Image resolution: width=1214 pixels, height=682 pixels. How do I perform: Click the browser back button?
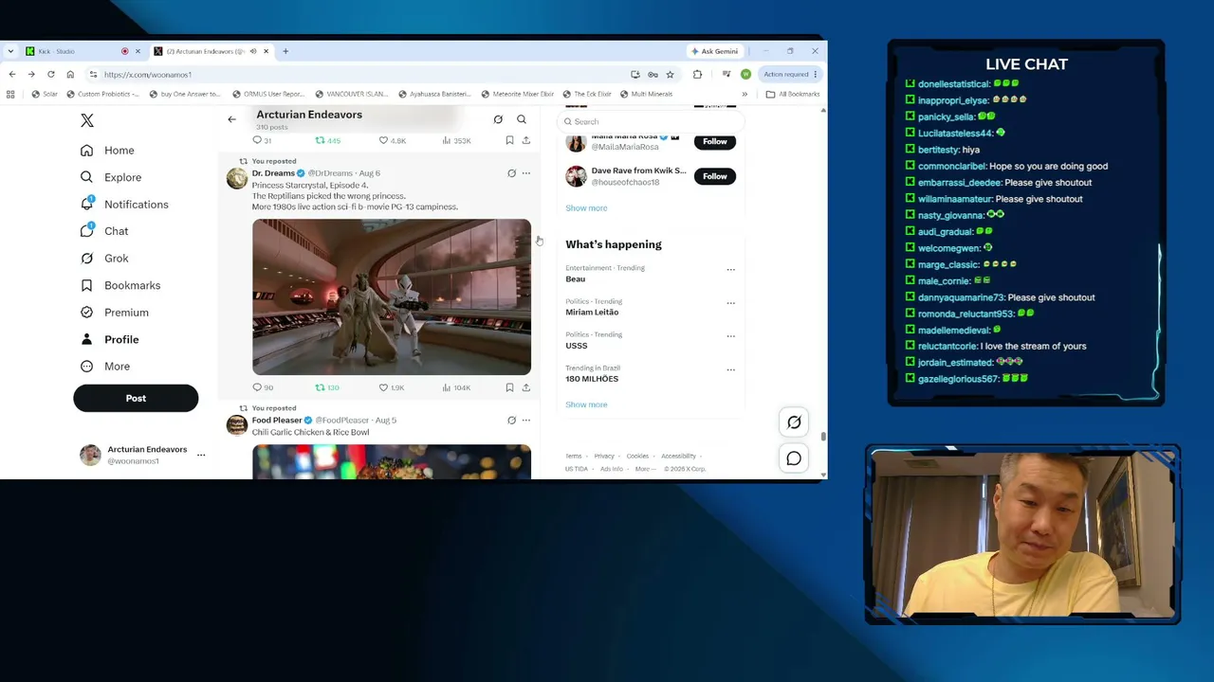pyautogui.click(x=11, y=75)
